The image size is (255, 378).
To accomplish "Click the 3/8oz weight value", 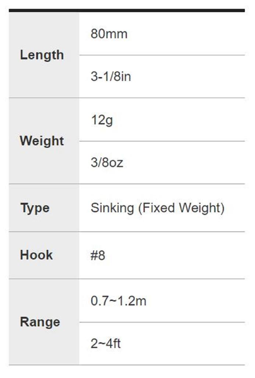I will pos(107,162).
